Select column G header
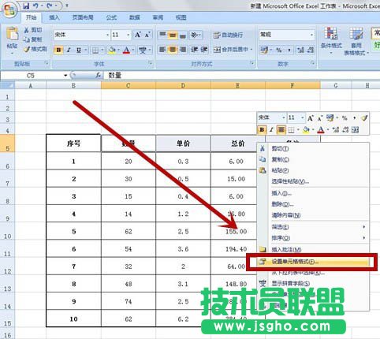 (336, 85)
